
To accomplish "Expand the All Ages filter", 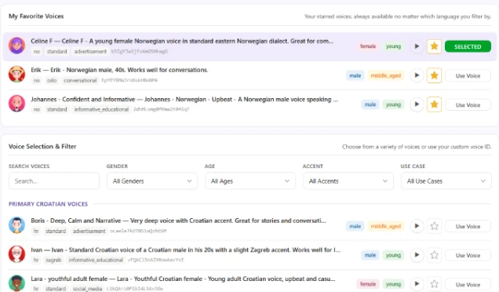I will 250,181.
